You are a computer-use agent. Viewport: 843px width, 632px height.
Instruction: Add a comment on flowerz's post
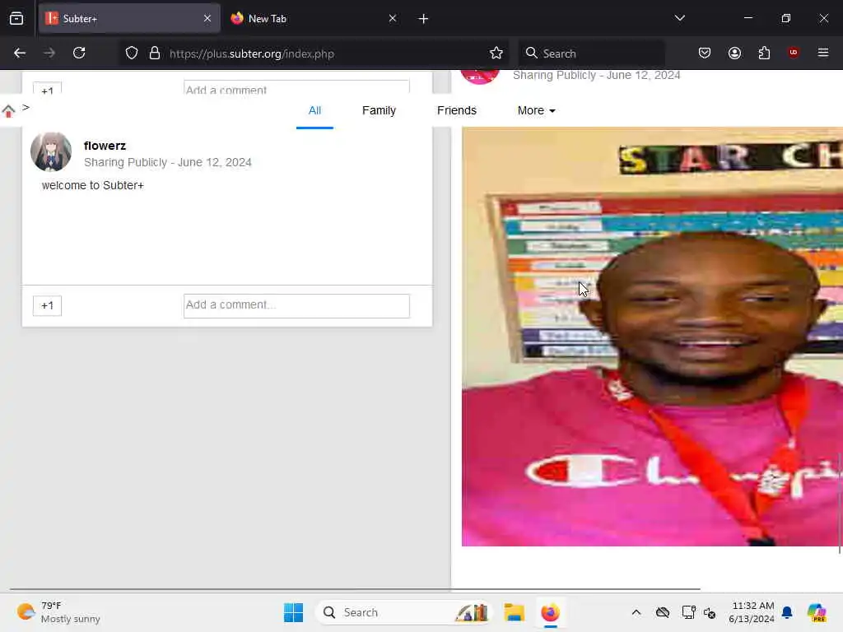point(296,306)
